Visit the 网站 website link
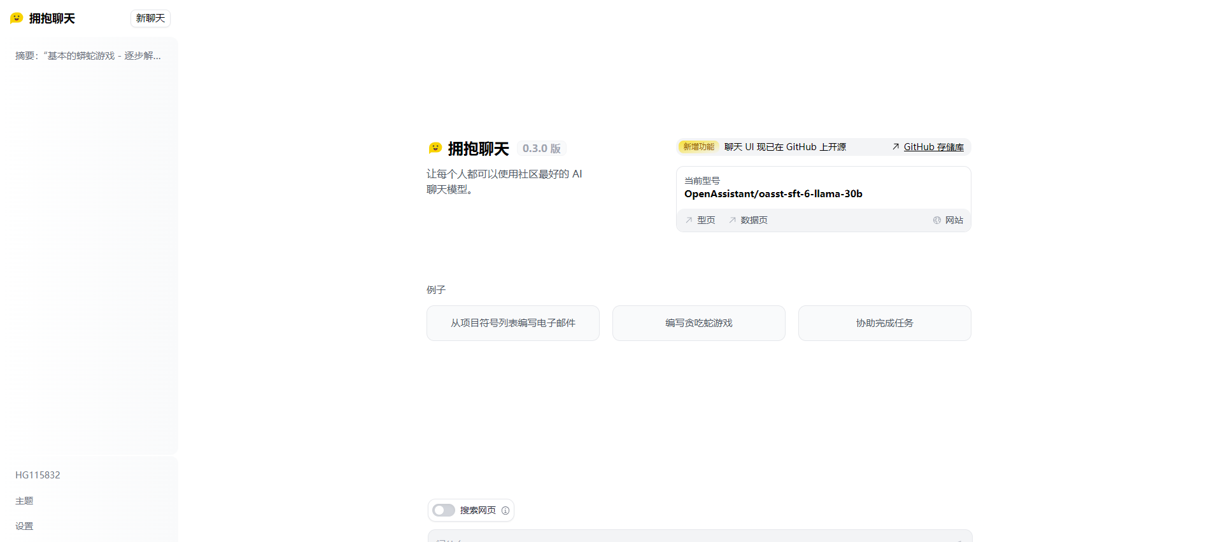The width and height of the screenshot is (1207, 542). [x=954, y=220]
